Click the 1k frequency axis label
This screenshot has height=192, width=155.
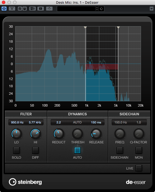(87, 105)
